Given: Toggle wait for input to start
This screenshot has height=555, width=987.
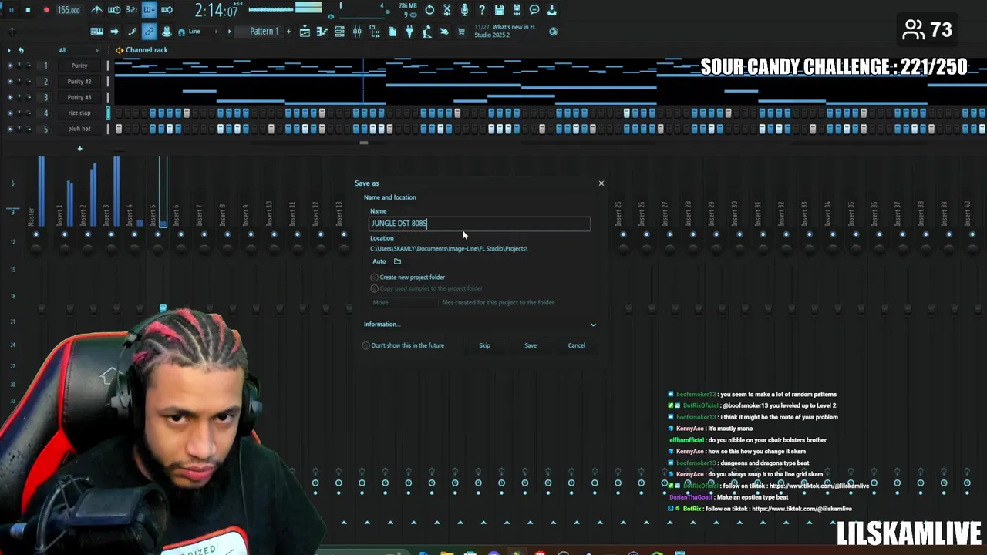Looking at the screenshot, I should click(x=114, y=10).
